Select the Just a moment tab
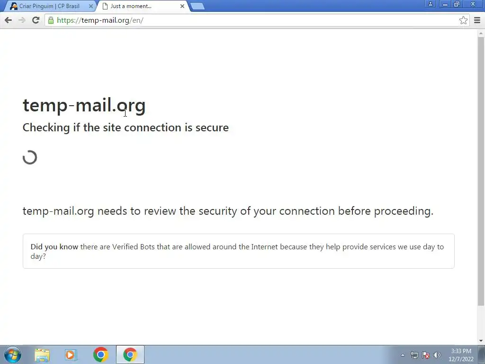The height and width of the screenshot is (364, 485). point(131,6)
